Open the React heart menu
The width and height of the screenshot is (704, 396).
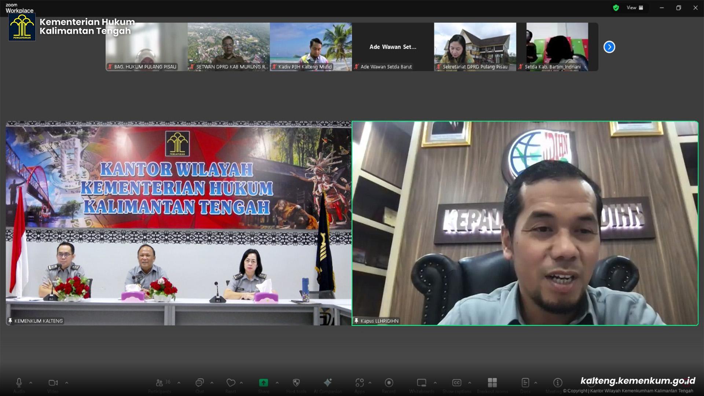point(231,383)
